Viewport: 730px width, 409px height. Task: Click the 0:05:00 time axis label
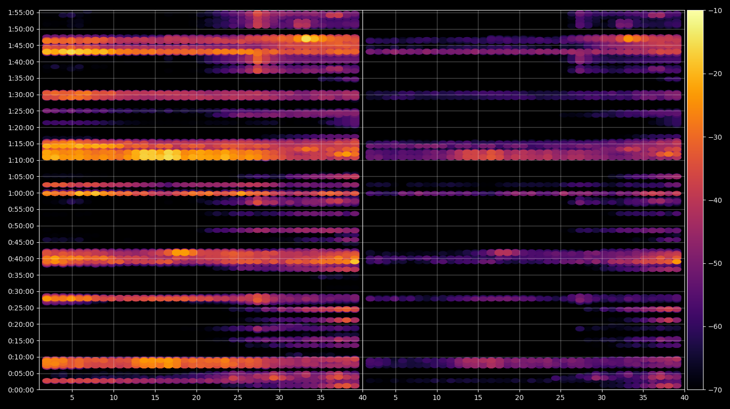[x=21, y=373]
